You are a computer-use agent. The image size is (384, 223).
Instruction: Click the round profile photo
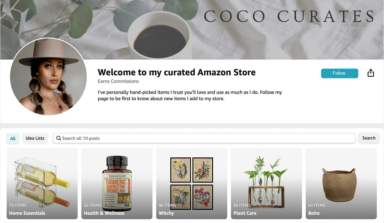click(49, 77)
